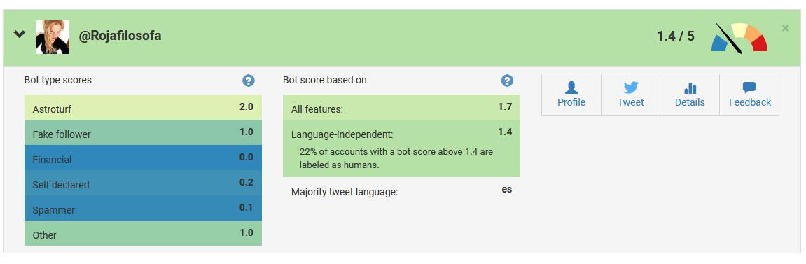
Task: Click the Language-independent score row
Action: [401, 148]
